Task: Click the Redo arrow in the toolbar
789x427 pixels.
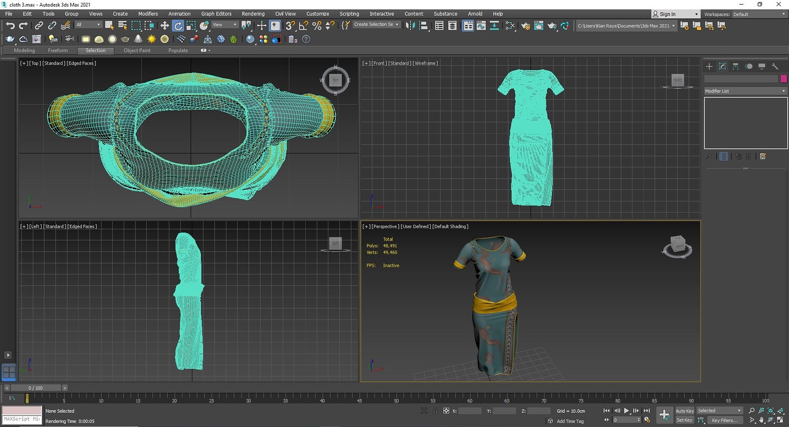Action: coord(23,25)
